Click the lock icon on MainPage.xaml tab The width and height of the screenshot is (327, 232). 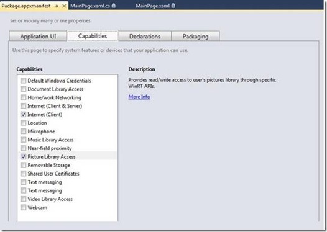tap(173, 6)
